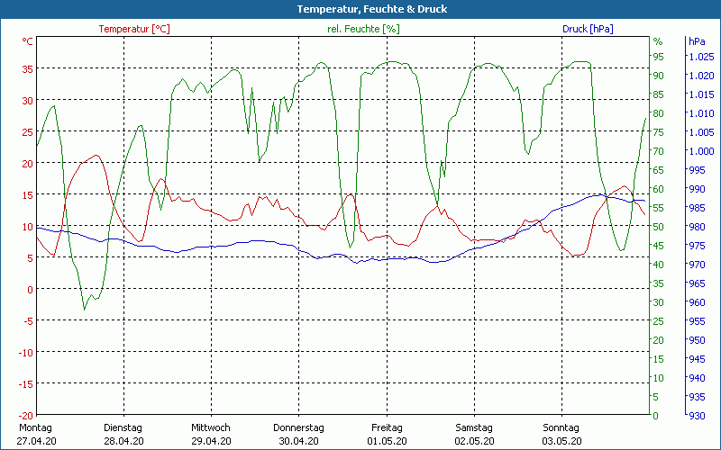Select the blue 'Druck [hPa]' legend label
The image size is (721, 450).
click(588, 29)
